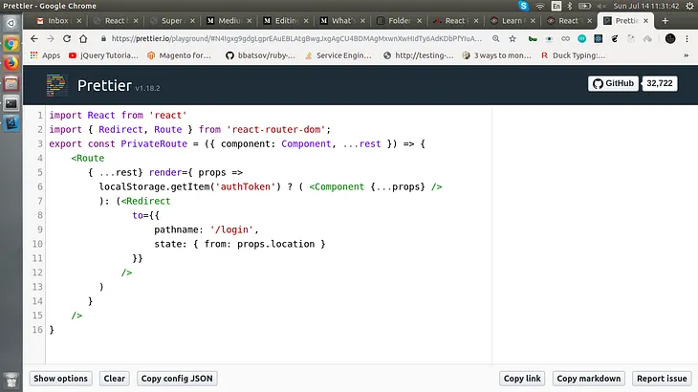Open the Magento for bookmark

coord(179,55)
